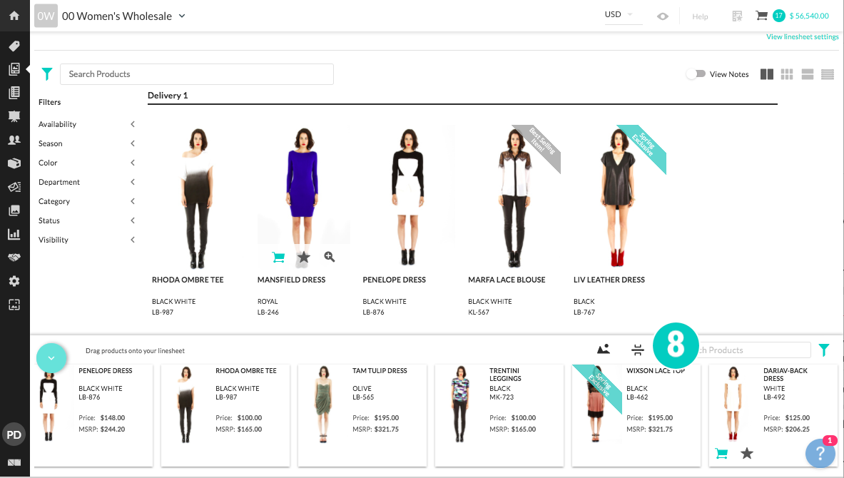Screen dimensions: 844x478
Task: Click the PD user avatar
Action: tap(14, 434)
